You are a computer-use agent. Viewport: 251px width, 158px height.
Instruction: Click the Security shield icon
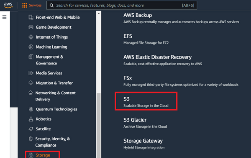point(31,139)
